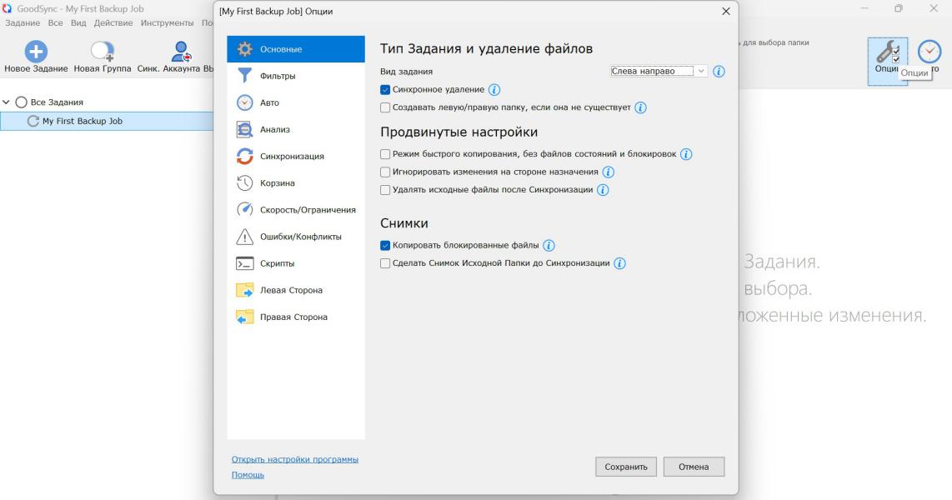Click the Открыть настройки программы link
952x500 pixels.
(x=294, y=459)
